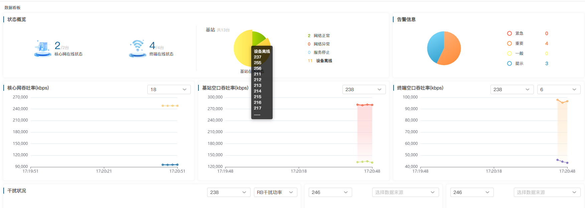Expand base station throughput dropdown showing 238
Screen dimensions: 585x208
363,89
